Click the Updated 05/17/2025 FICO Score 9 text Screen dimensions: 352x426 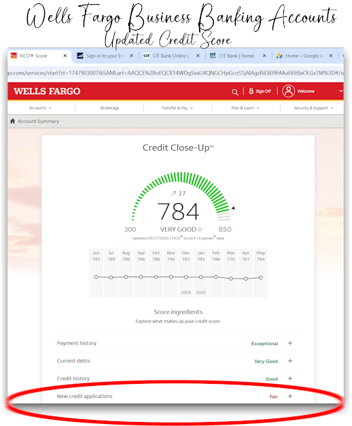pos(178,238)
